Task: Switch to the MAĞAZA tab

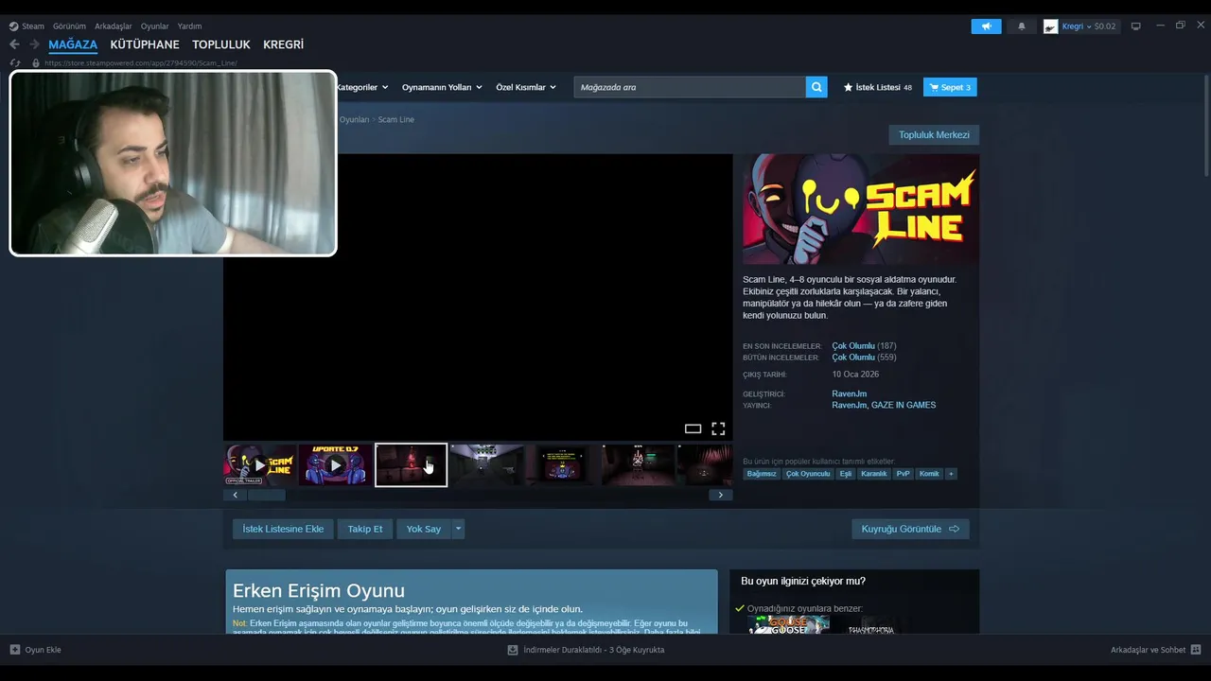Action: (x=73, y=44)
